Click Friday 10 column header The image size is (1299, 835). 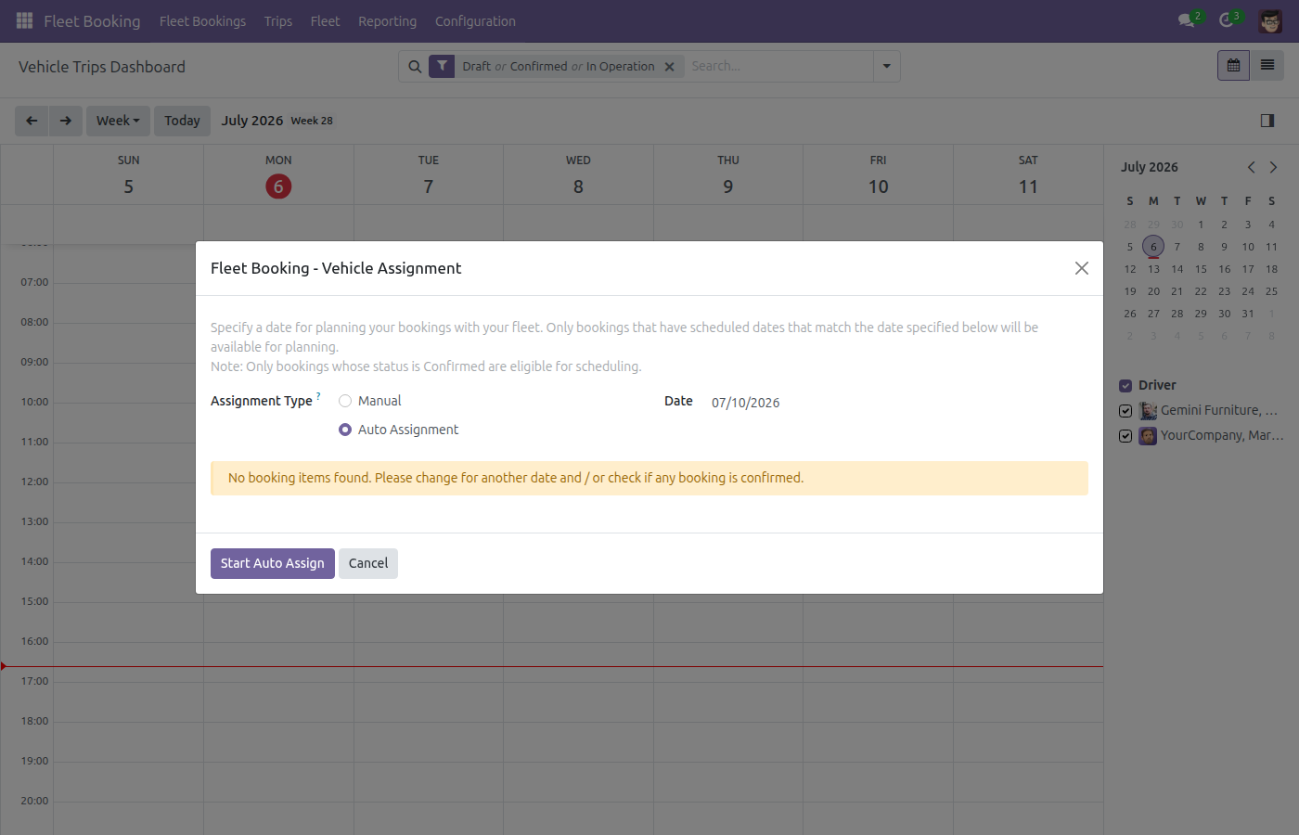pos(878,175)
